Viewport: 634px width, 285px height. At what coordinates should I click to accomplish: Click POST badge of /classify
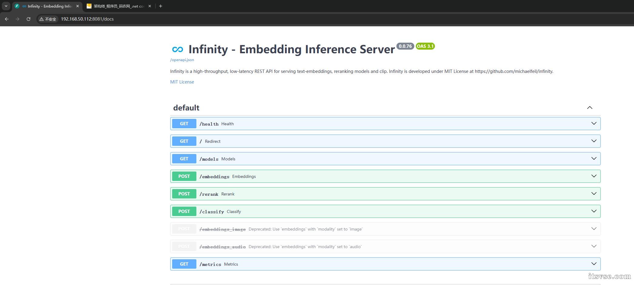[184, 211]
